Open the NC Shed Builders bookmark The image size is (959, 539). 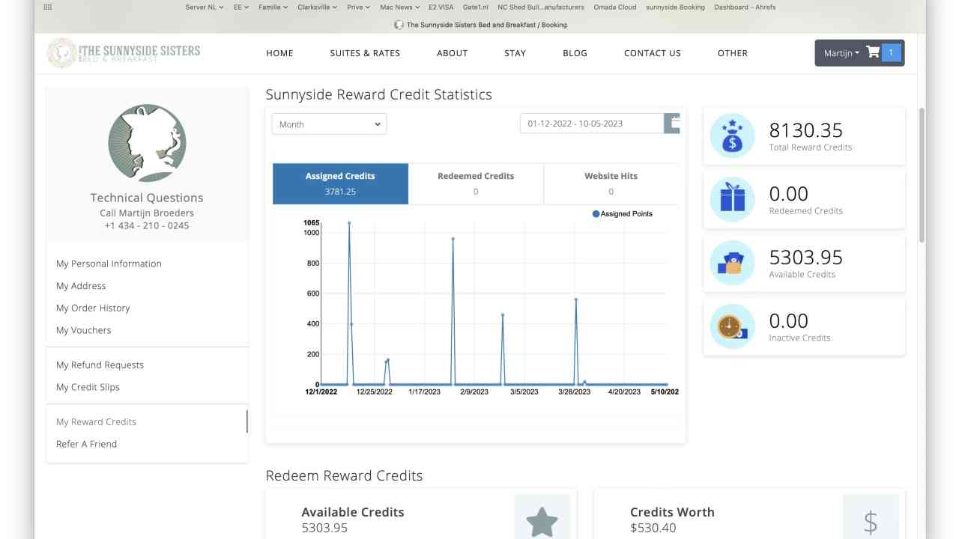pyautogui.click(x=541, y=7)
